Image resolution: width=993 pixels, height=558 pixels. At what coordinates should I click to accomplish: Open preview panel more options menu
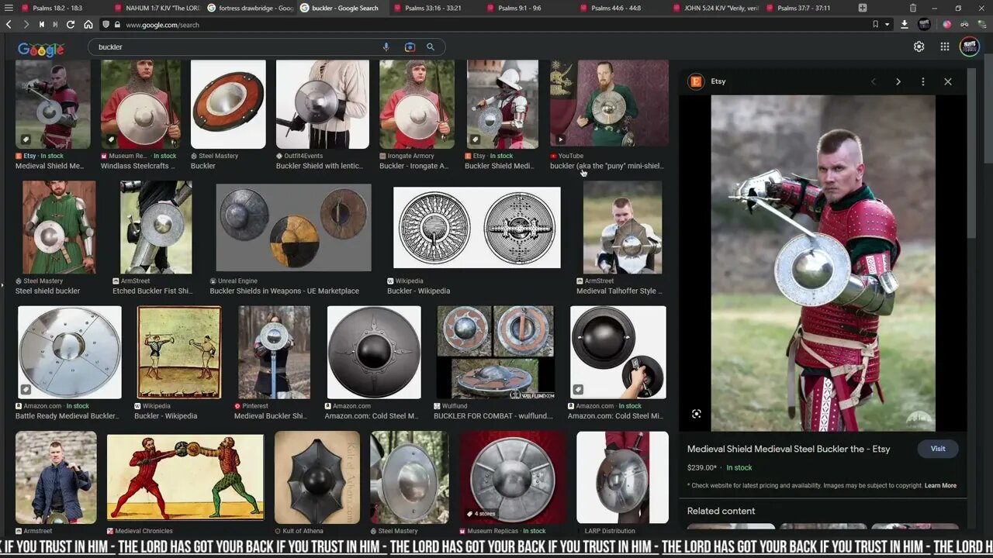tap(923, 81)
